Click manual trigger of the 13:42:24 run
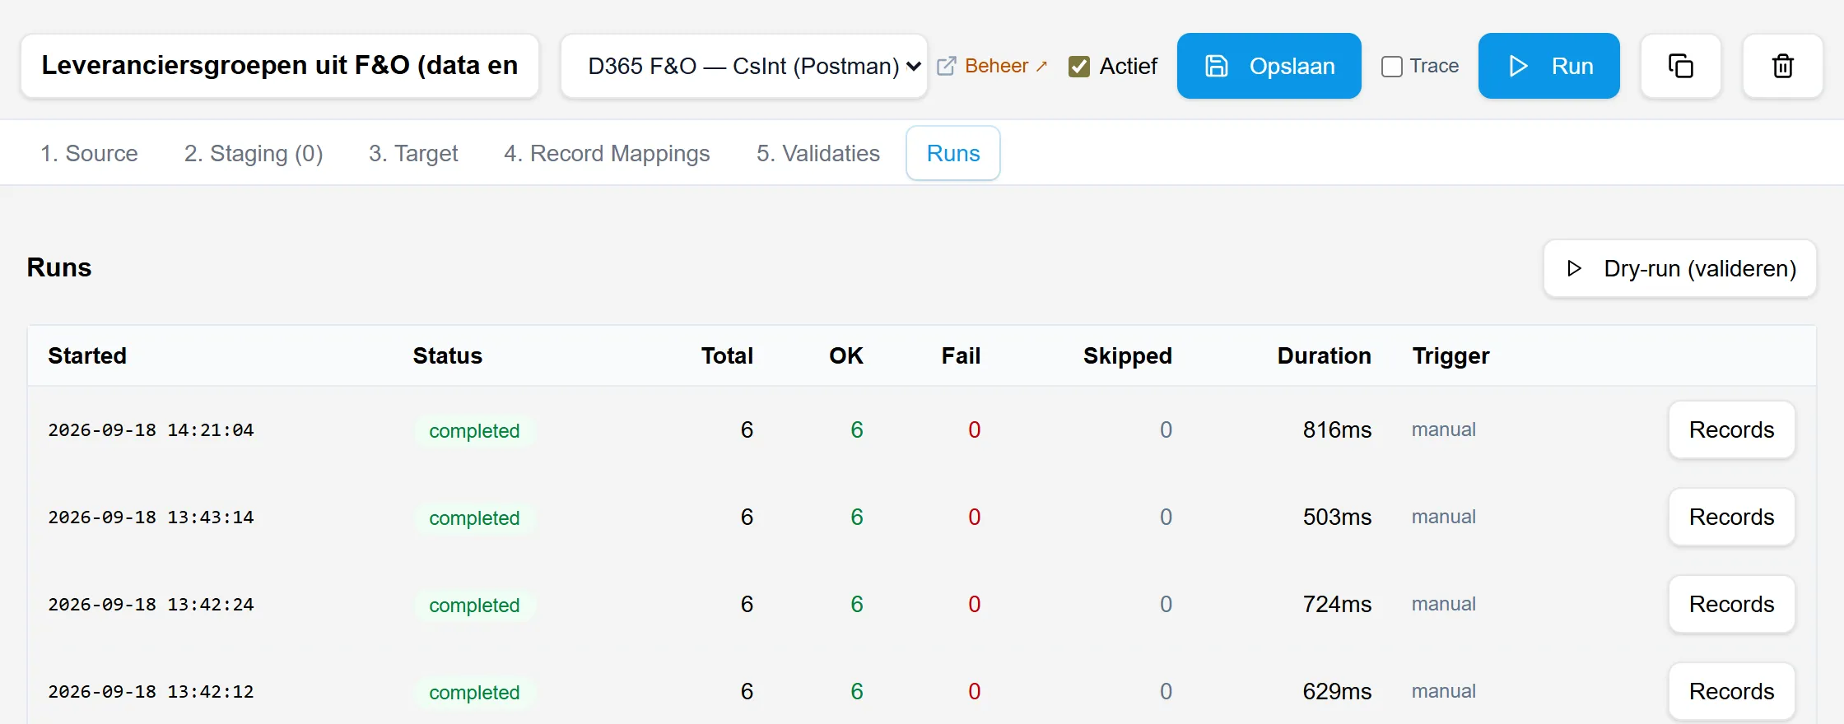 point(1443,604)
